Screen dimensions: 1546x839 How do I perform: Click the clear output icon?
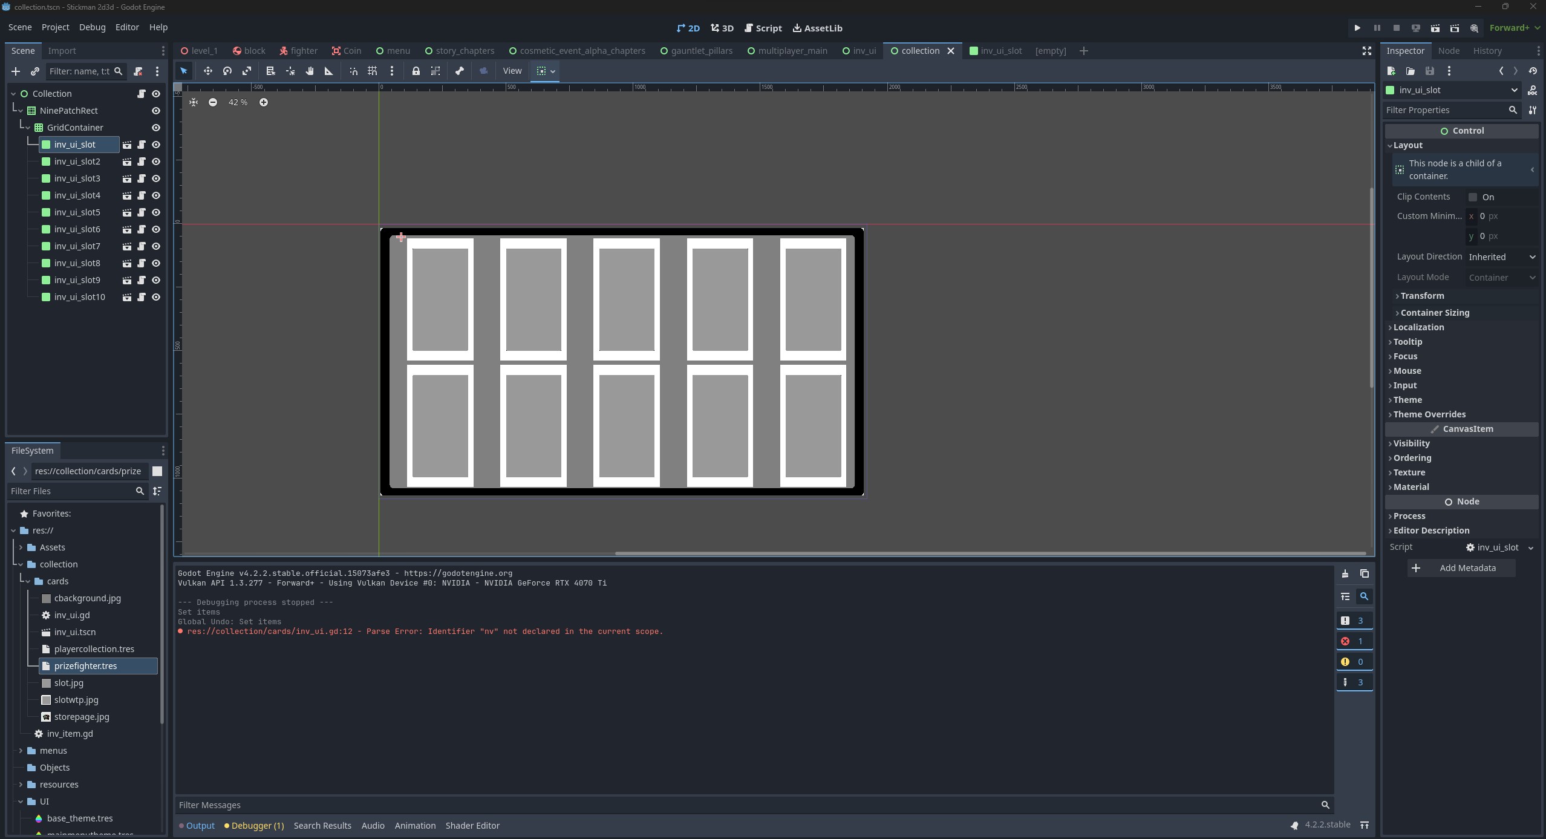pos(1345,573)
